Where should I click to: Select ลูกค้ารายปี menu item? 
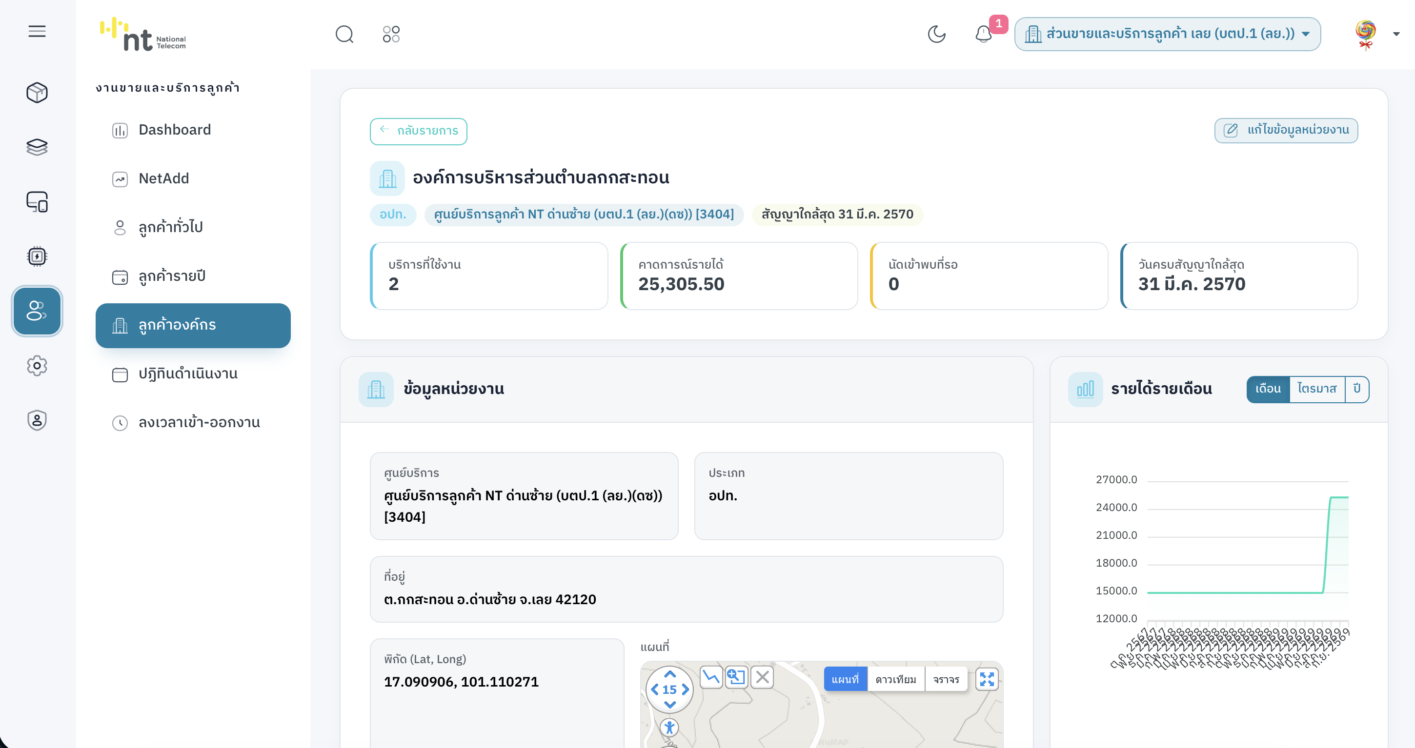(x=193, y=276)
